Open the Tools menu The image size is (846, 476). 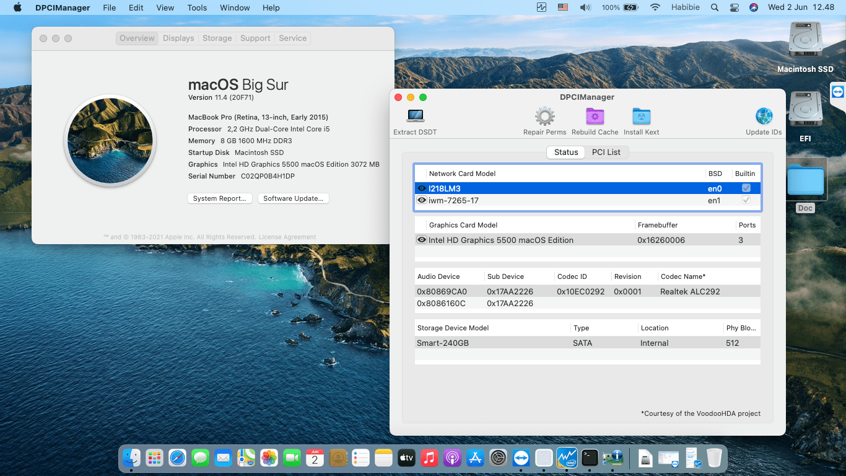pyautogui.click(x=197, y=7)
